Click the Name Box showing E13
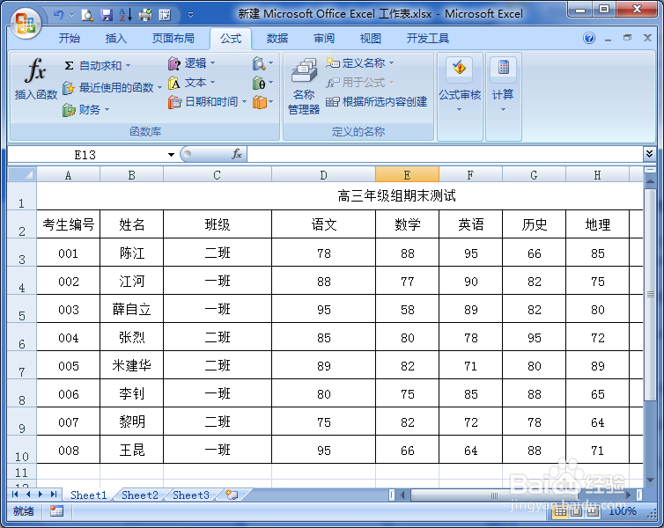The height and width of the screenshot is (528, 664). (x=85, y=155)
